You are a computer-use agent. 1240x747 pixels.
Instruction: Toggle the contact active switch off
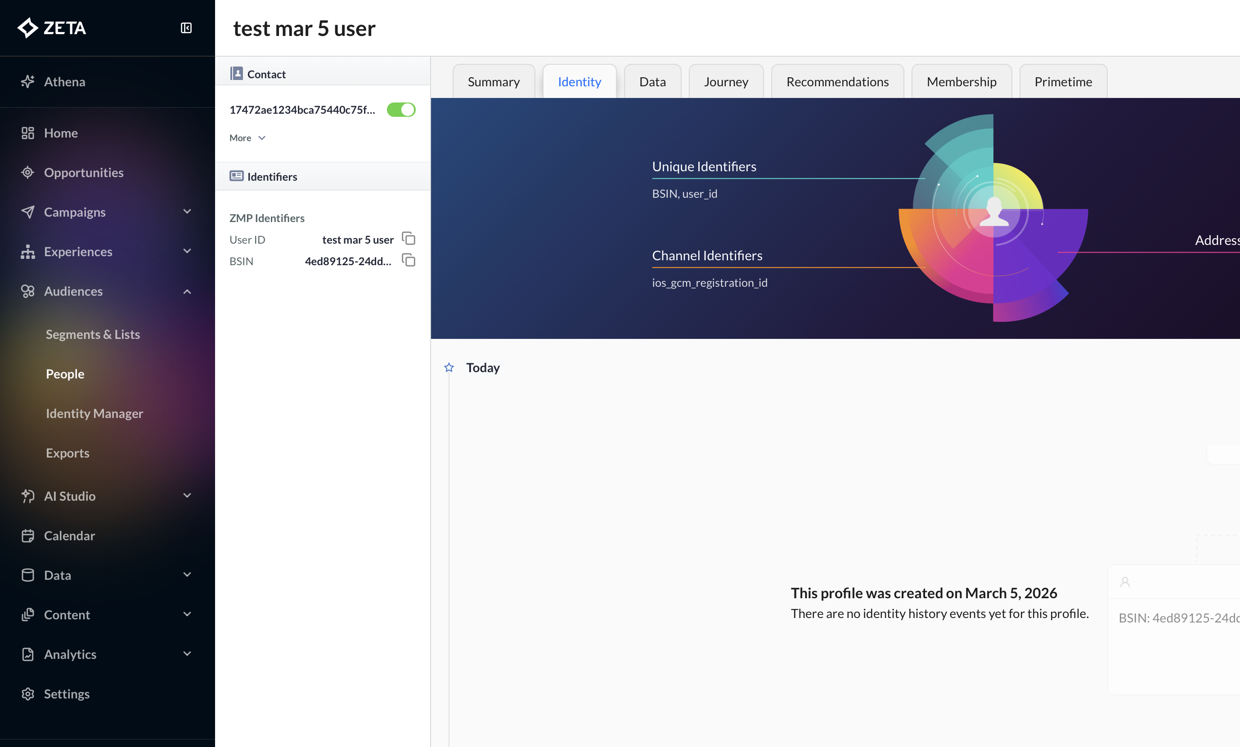click(x=401, y=110)
